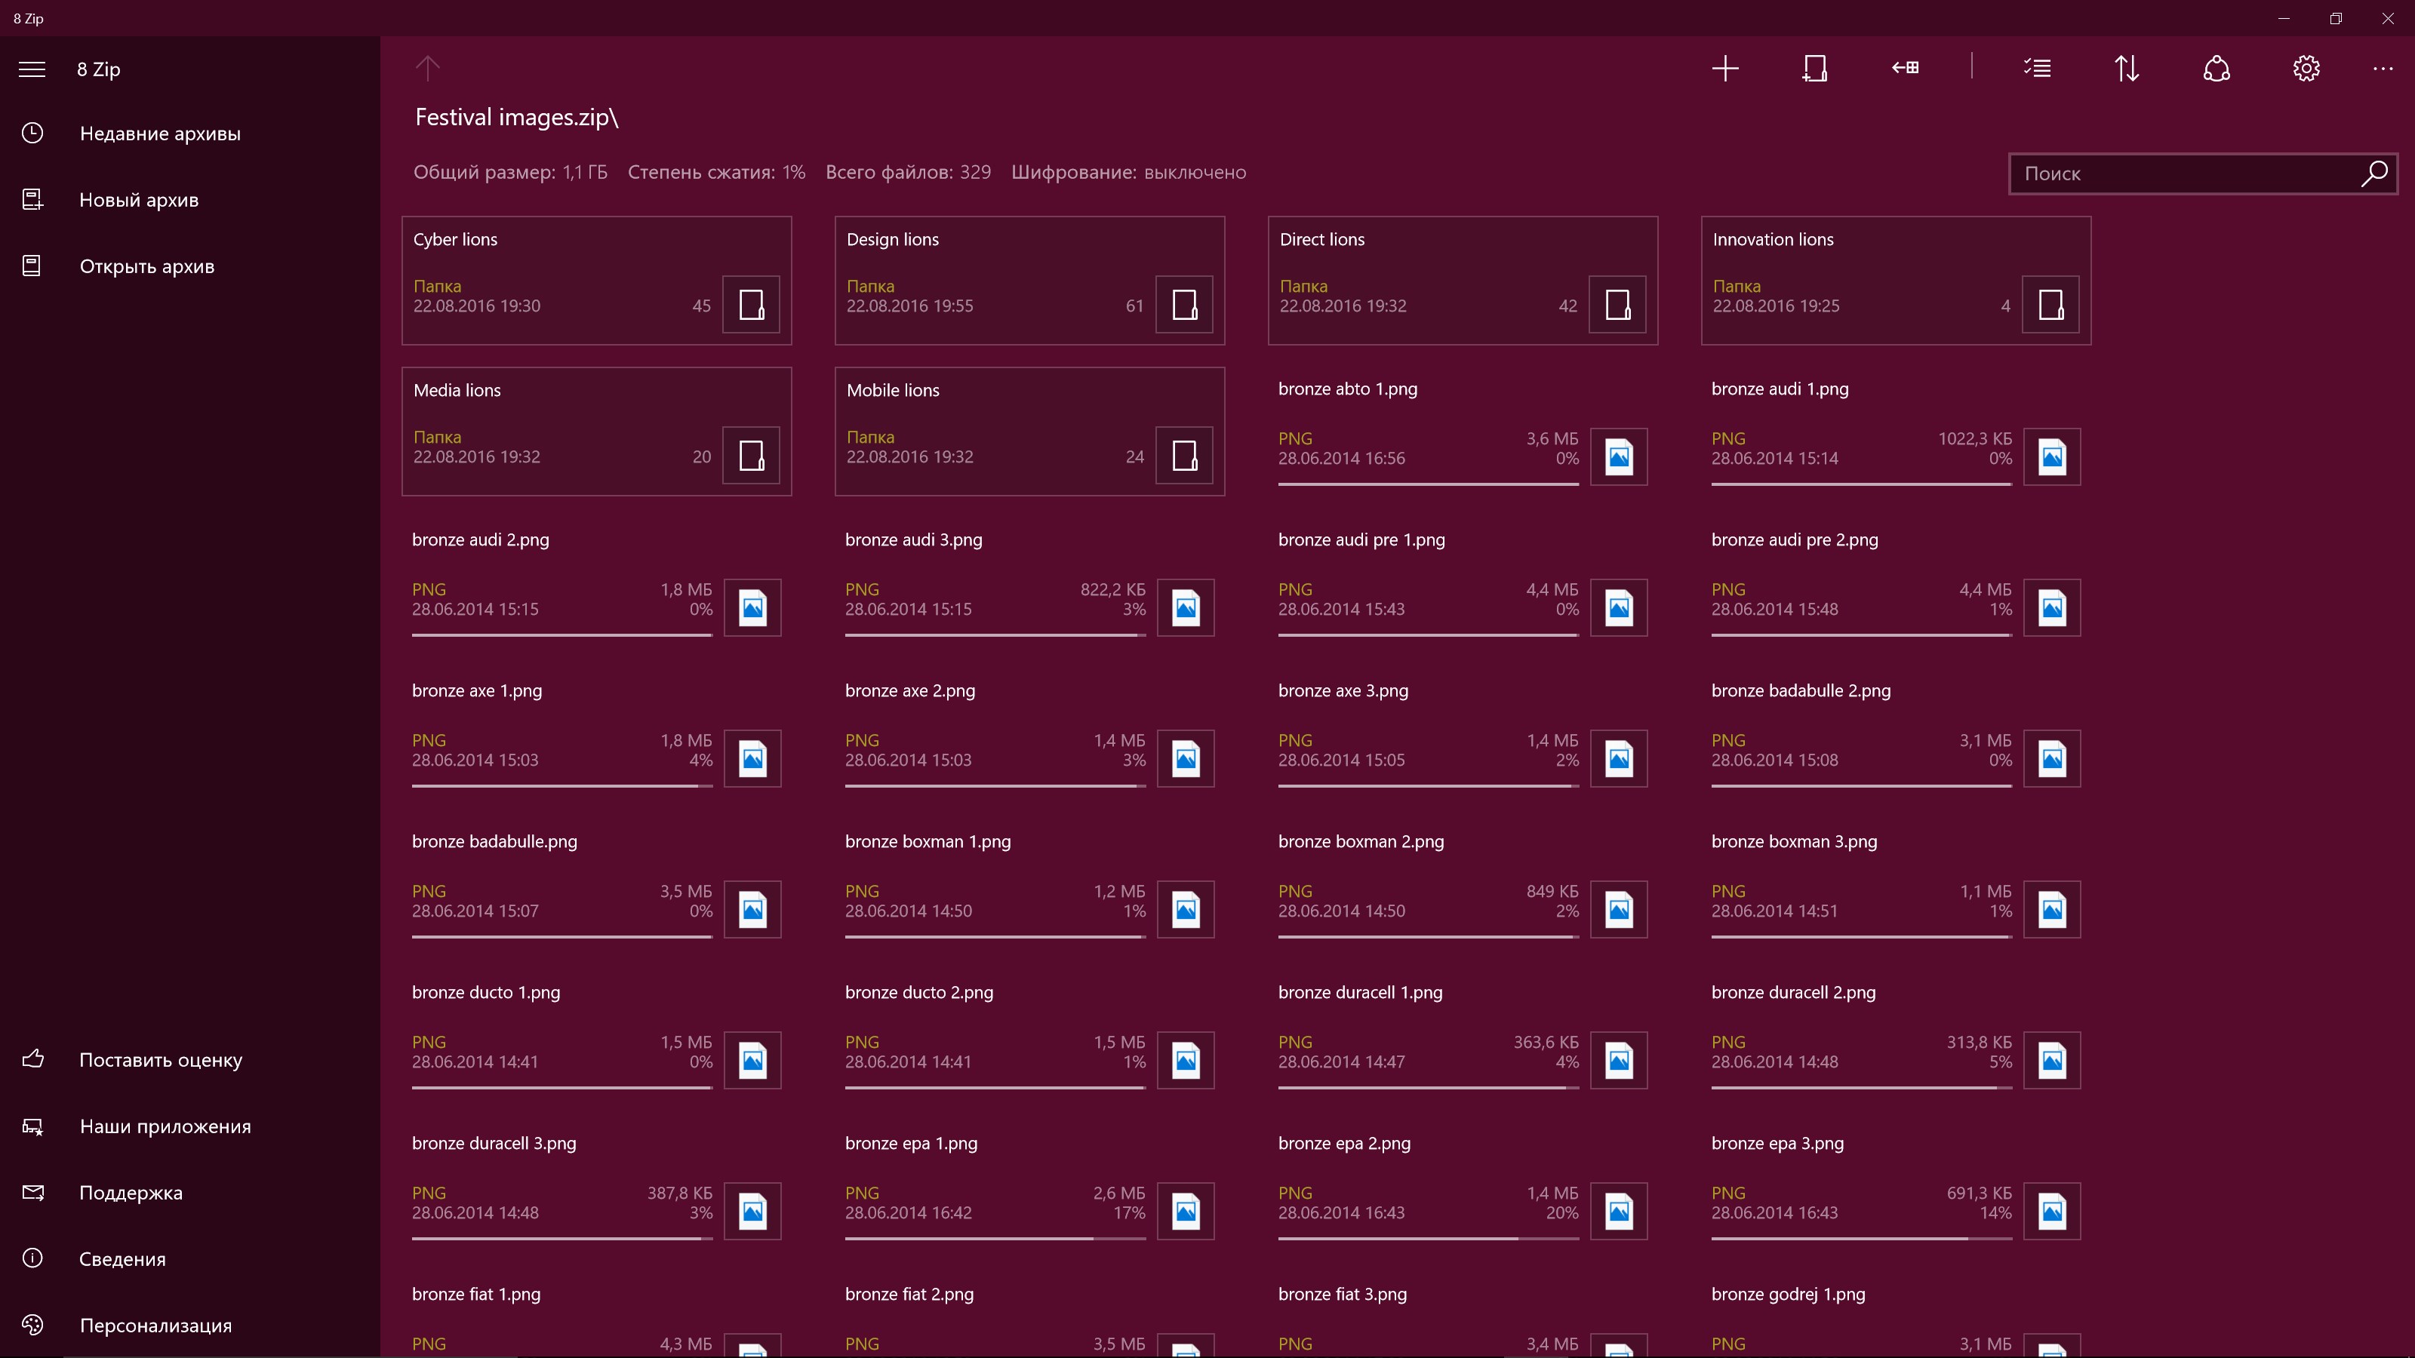The width and height of the screenshot is (2415, 1358).
Task: Open the selection mode list icon
Action: (x=2037, y=69)
